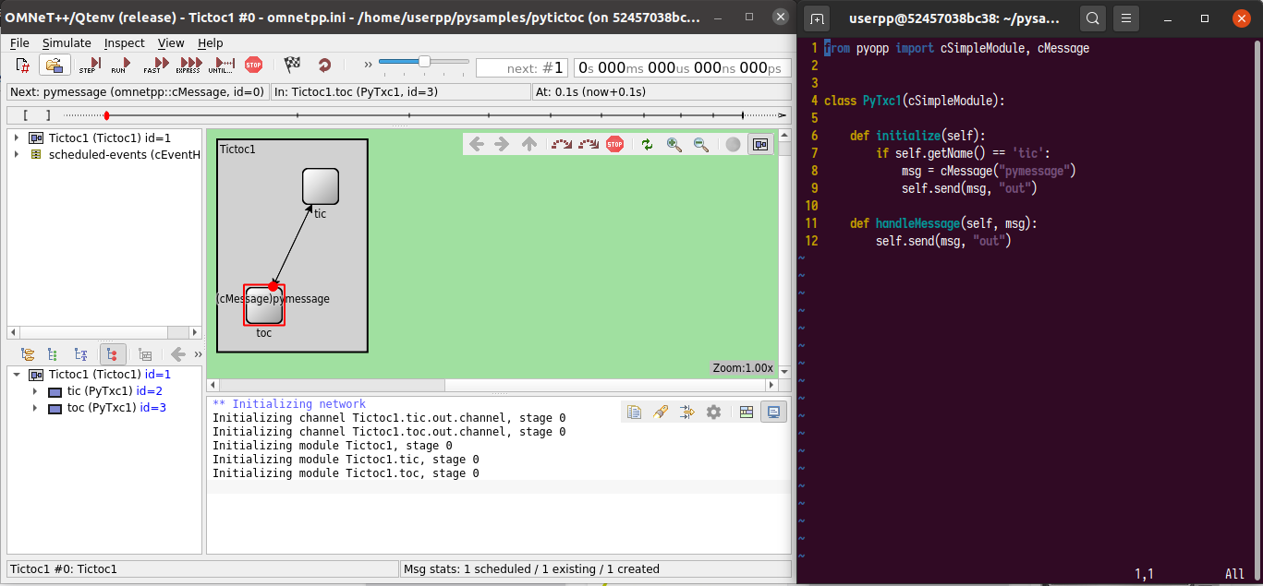The width and height of the screenshot is (1263, 586).
Task: Select the inheritance tree mode icon
Action: [x=81, y=354]
